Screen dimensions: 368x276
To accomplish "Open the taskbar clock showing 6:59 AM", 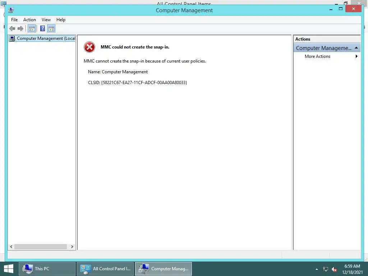I will (352, 269).
